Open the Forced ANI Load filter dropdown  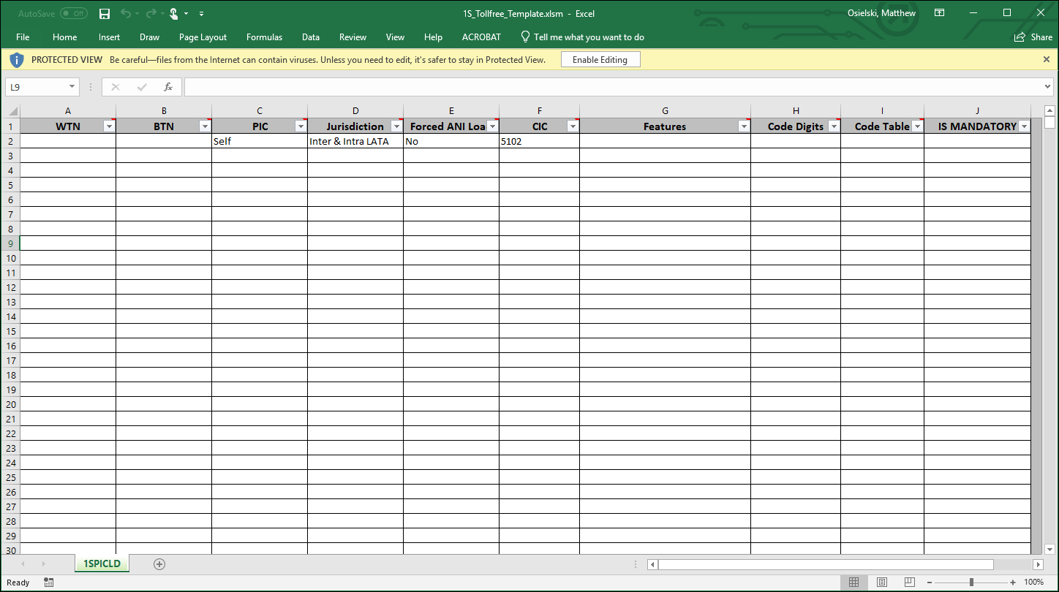coord(492,126)
